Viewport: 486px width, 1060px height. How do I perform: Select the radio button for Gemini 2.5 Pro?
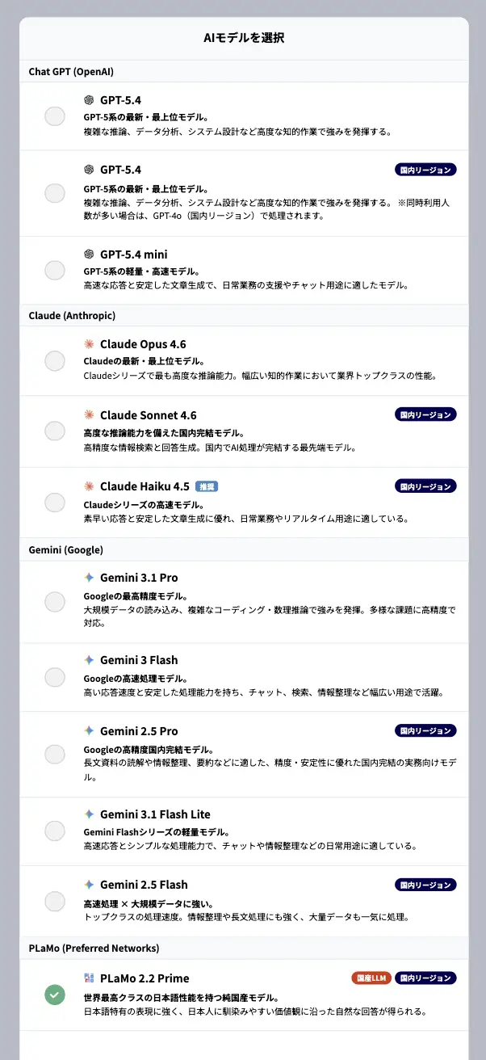(54, 754)
